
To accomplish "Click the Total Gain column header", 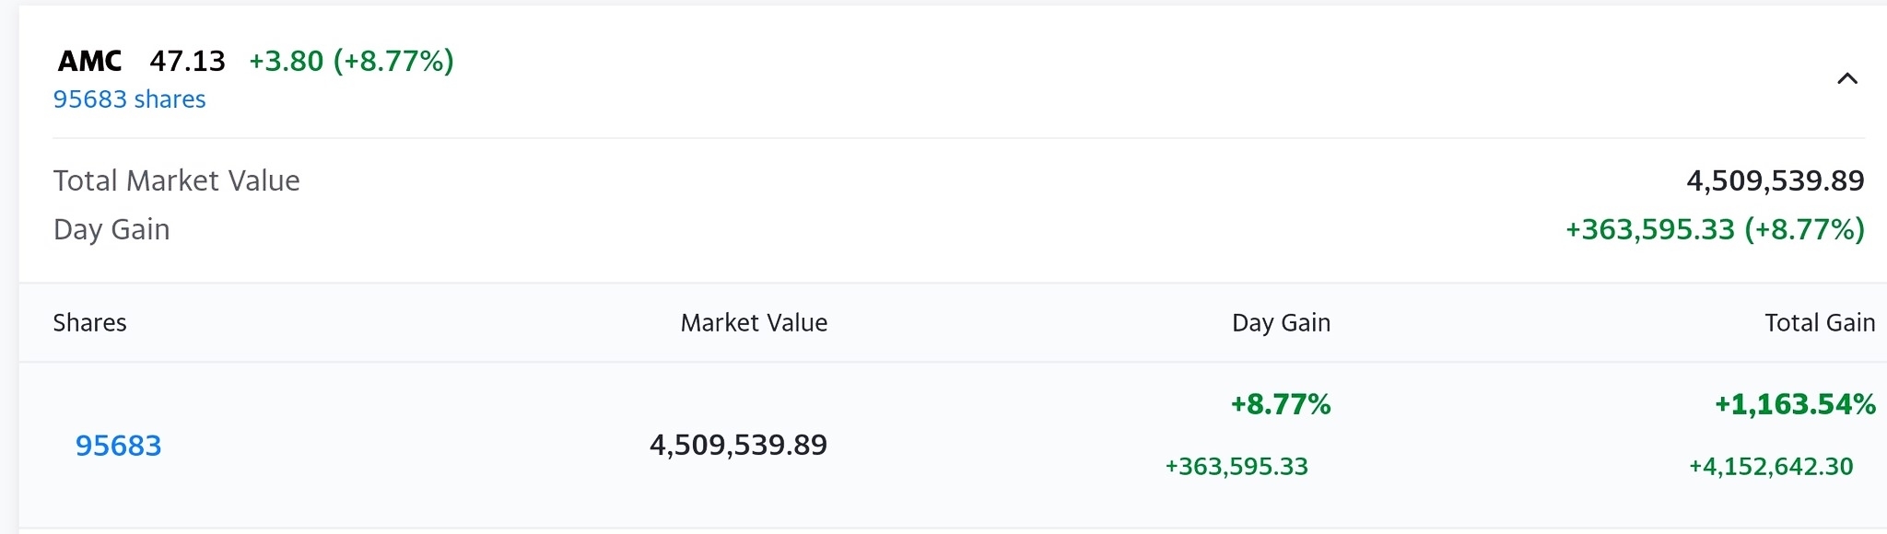I will [x=1820, y=323].
